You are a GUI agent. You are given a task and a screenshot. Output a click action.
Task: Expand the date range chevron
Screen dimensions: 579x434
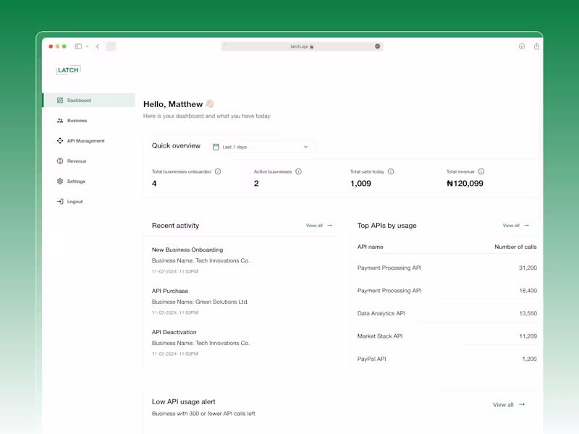(308, 145)
